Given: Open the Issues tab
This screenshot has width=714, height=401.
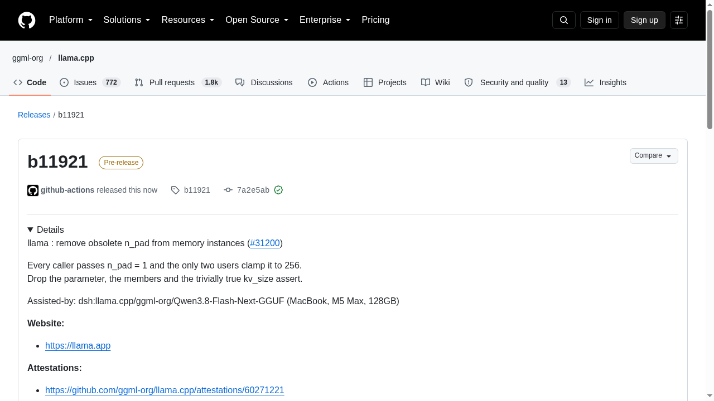Looking at the screenshot, I should [90, 82].
